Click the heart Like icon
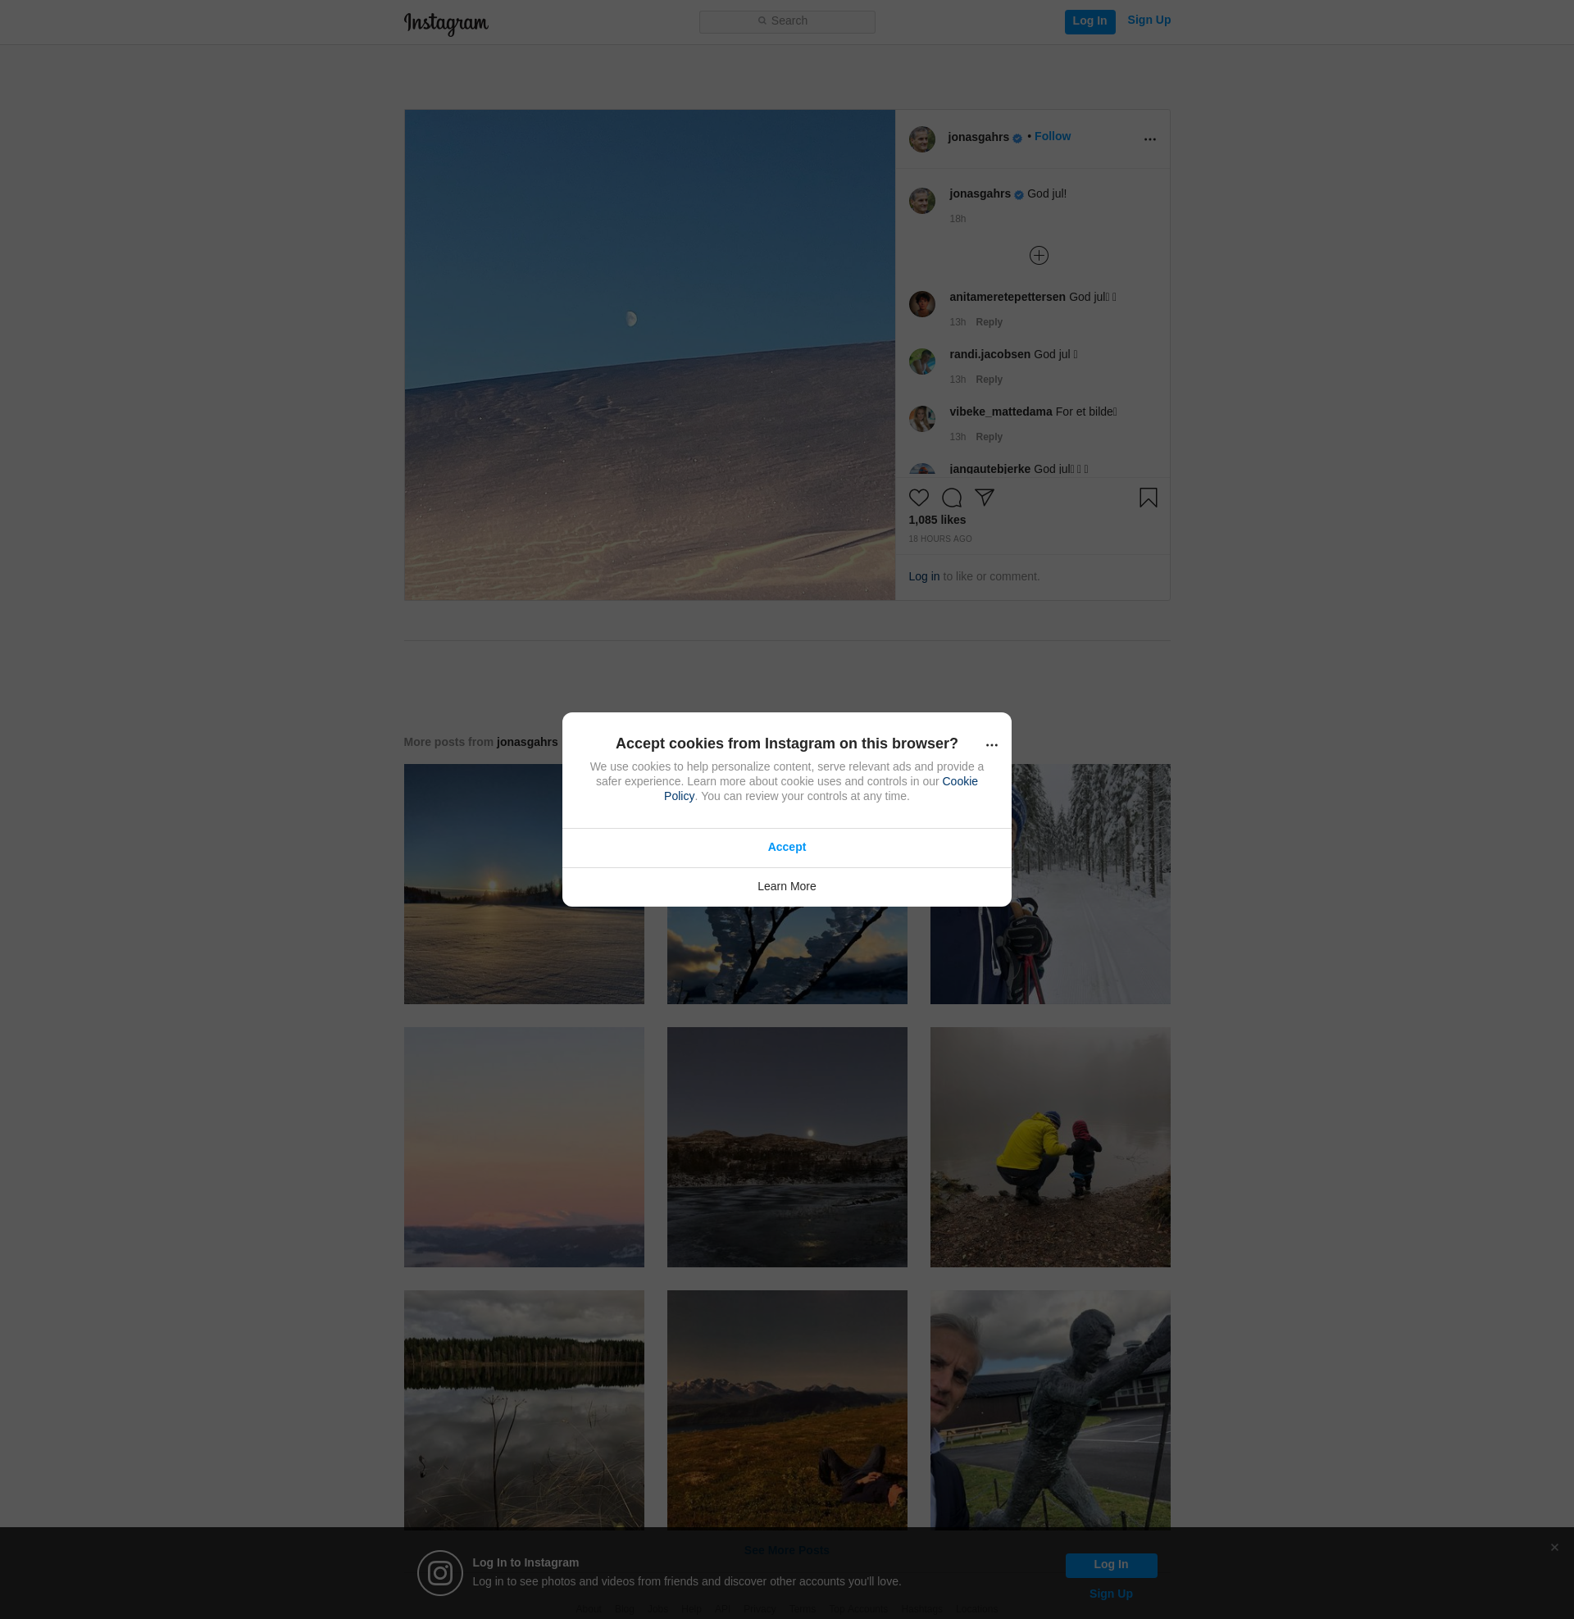Image resolution: width=1574 pixels, height=1619 pixels. [918, 498]
